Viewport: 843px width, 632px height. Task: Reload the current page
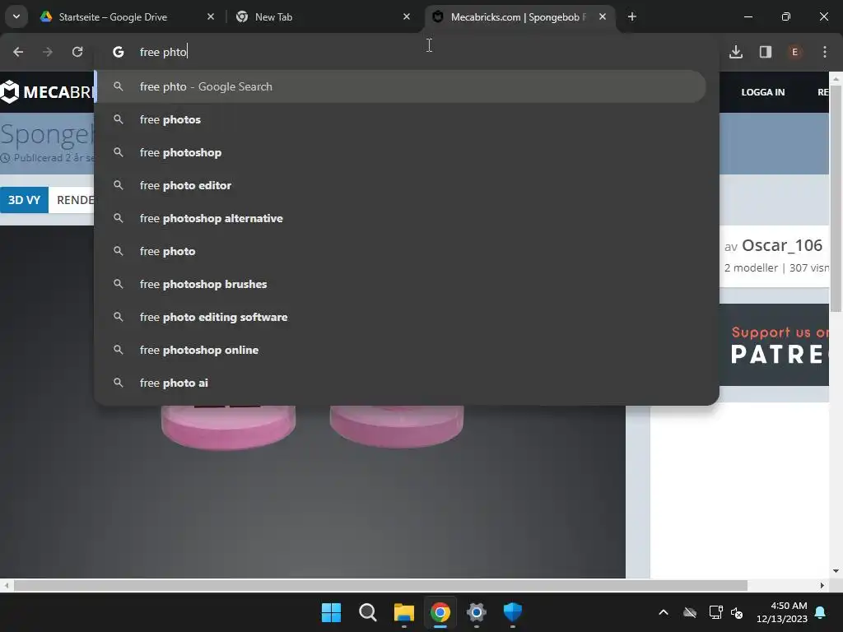[77, 52]
